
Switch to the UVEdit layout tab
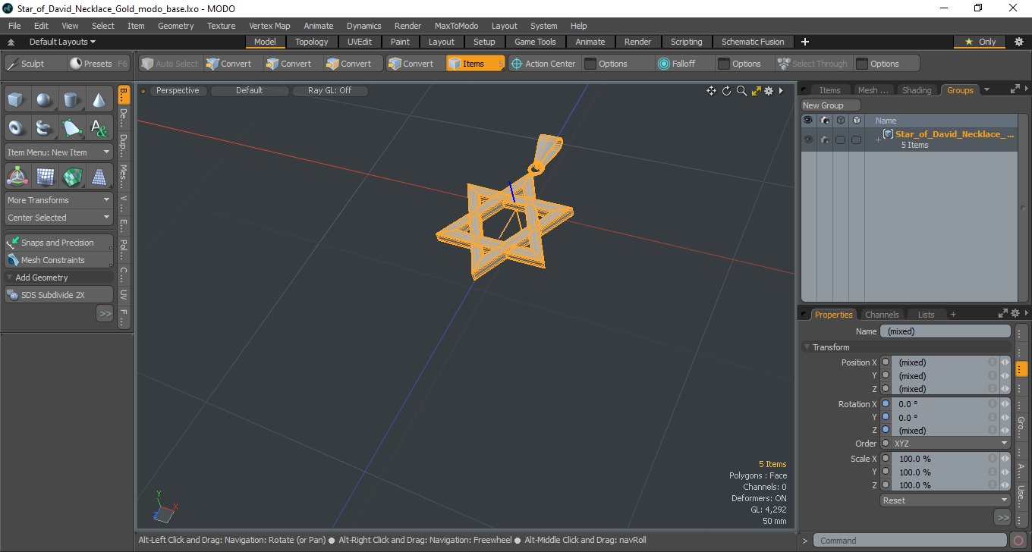tap(360, 42)
